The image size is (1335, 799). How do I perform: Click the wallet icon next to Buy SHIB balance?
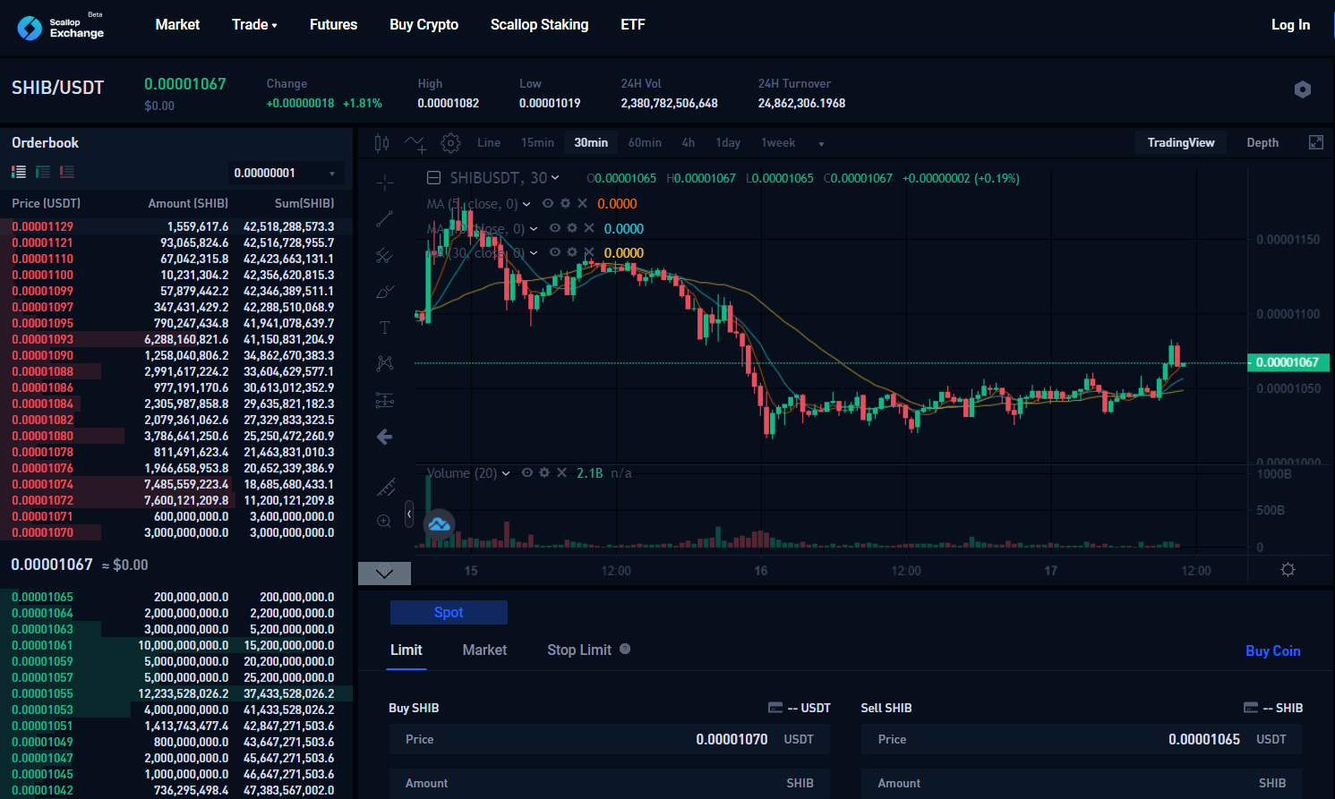pos(775,708)
